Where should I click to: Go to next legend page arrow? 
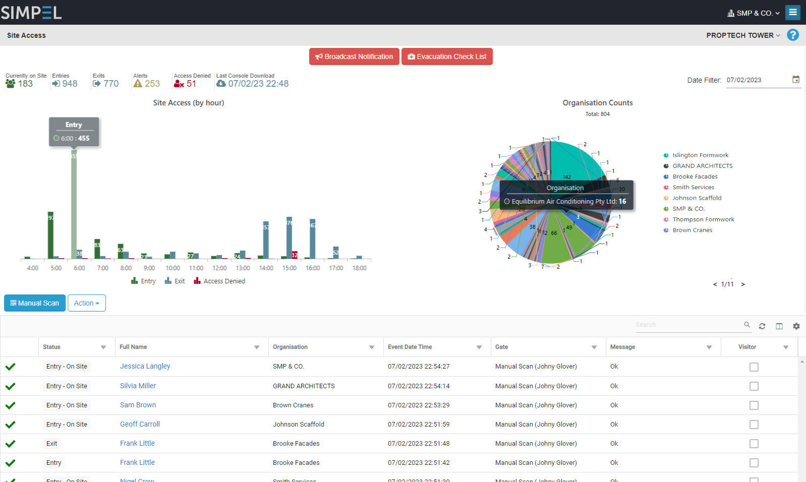tap(743, 284)
